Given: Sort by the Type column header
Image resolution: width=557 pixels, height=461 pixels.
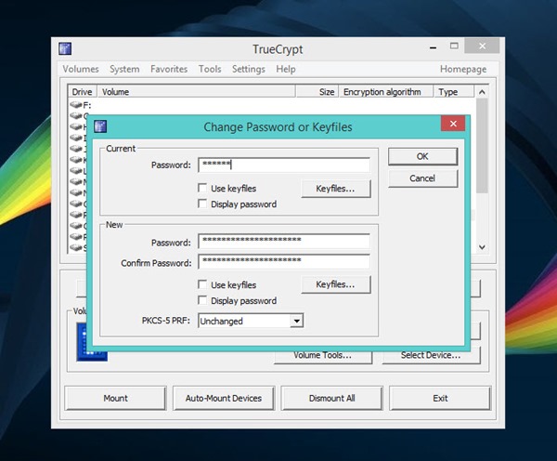Looking at the screenshot, I should tap(454, 92).
